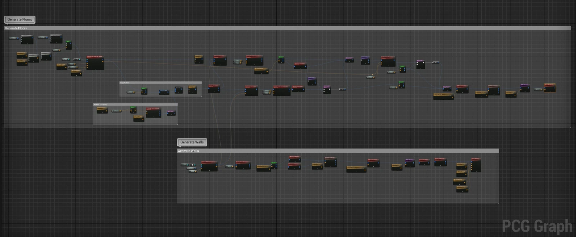The image size is (576, 237).
Task: Select the purple node inside Pattern Assembly
Action: 171,113
